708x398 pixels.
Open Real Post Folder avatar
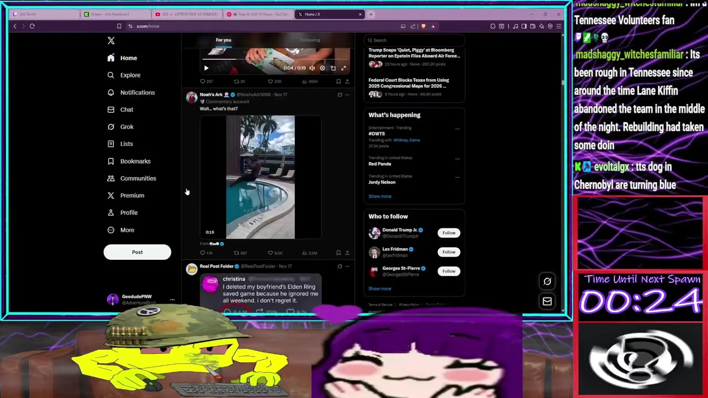tap(191, 269)
